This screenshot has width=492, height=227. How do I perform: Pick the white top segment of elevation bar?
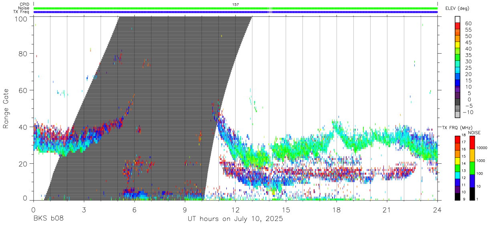click(458, 19)
